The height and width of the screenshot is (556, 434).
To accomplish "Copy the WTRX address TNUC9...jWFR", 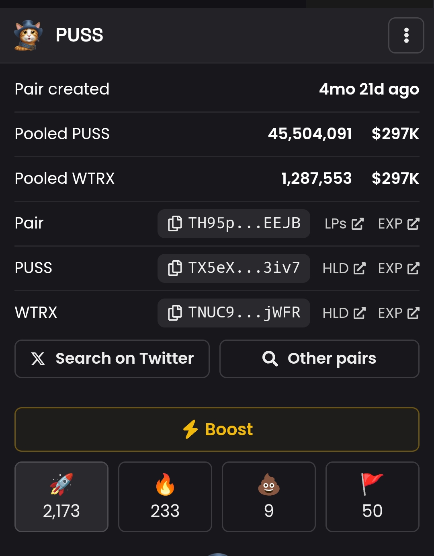I will tap(233, 313).
